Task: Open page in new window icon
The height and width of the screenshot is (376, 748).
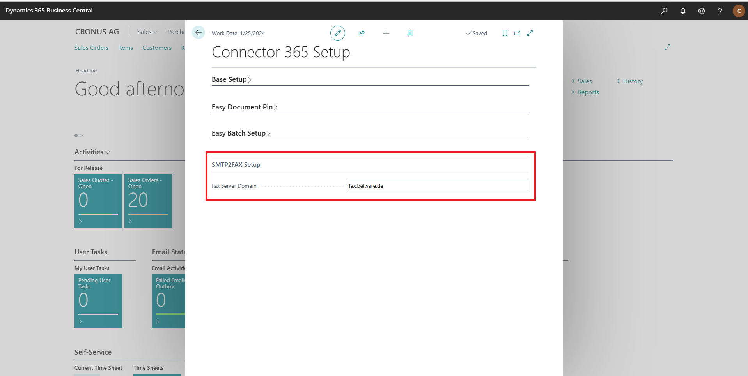Action: pos(518,33)
